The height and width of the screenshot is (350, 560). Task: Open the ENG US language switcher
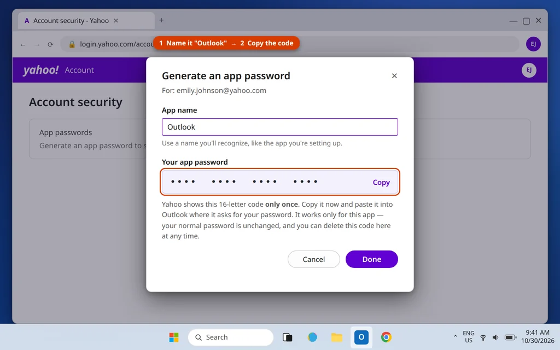click(x=469, y=337)
